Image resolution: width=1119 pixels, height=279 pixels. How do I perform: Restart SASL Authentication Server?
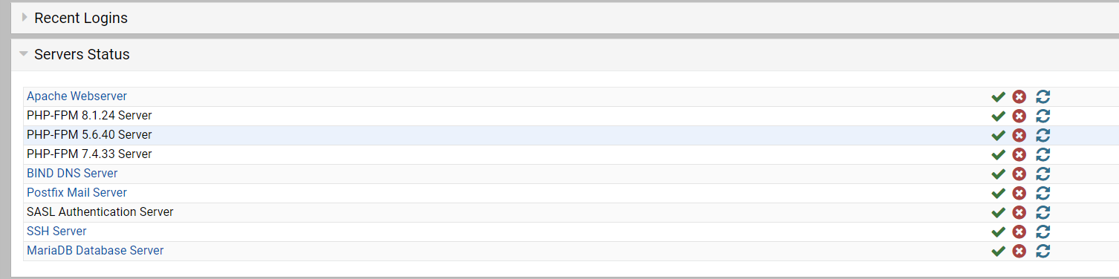pos(1043,212)
